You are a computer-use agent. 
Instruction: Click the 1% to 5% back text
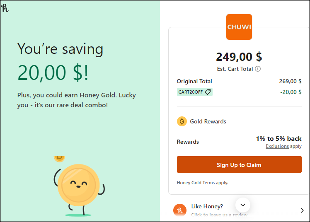click(279, 138)
